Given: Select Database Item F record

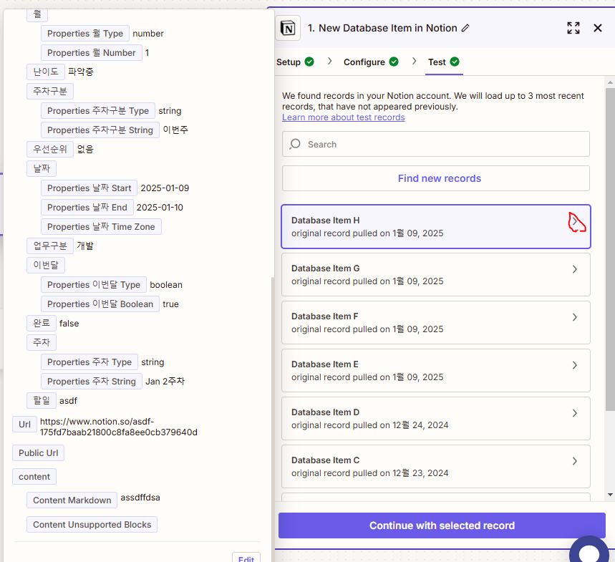Looking at the screenshot, I should [x=436, y=323].
